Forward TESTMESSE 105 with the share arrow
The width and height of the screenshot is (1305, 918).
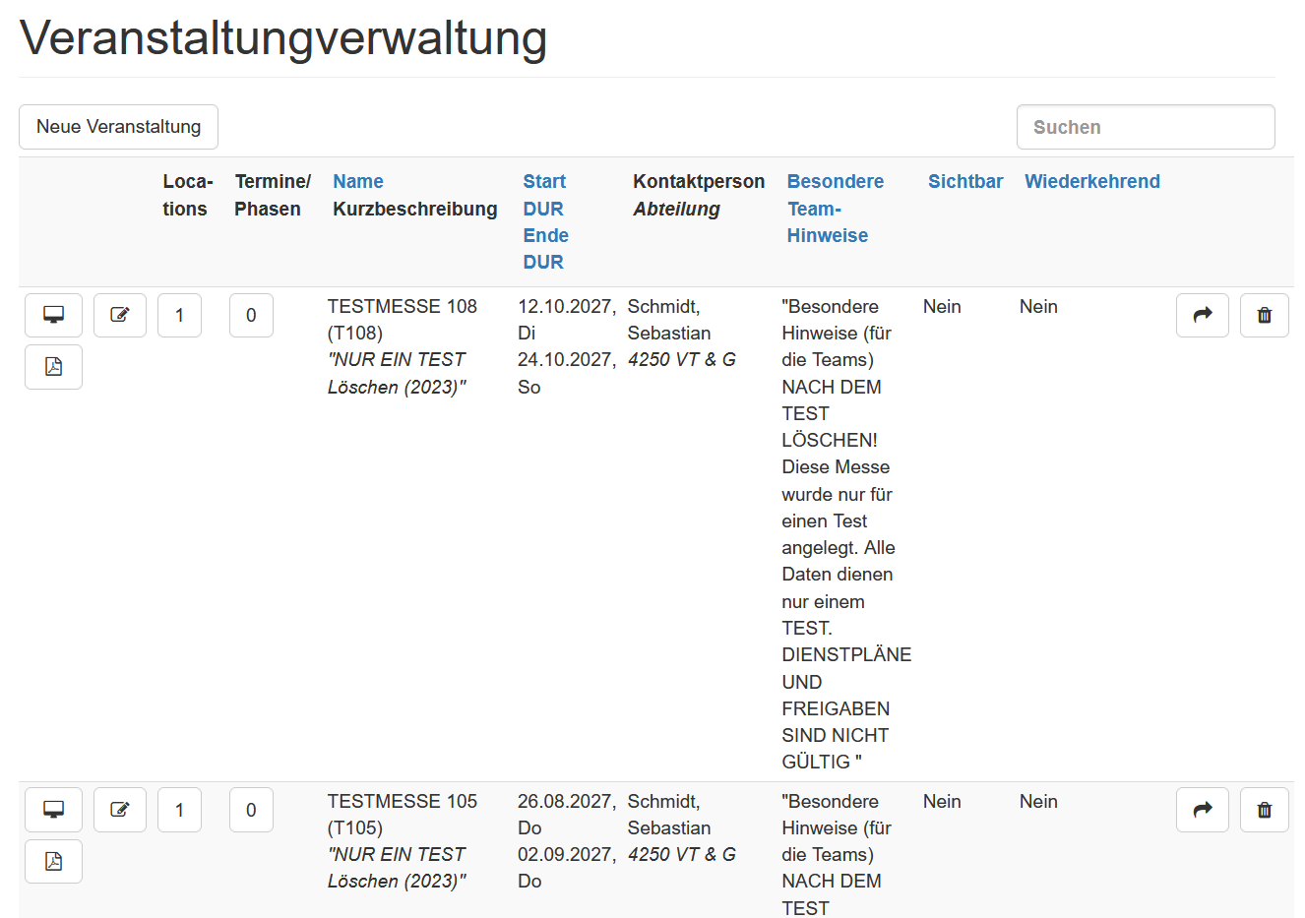pyautogui.click(x=1202, y=809)
